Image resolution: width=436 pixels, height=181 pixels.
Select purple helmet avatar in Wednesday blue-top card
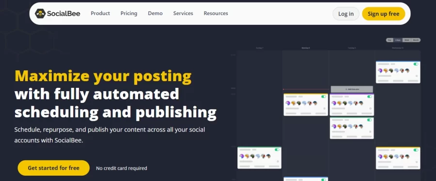[x=380, y=71]
